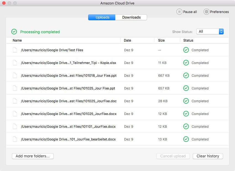The image size is (235, 171).
Task: Click completed checkmark for 11 KB xlsx row
Action: click(186, 63)
